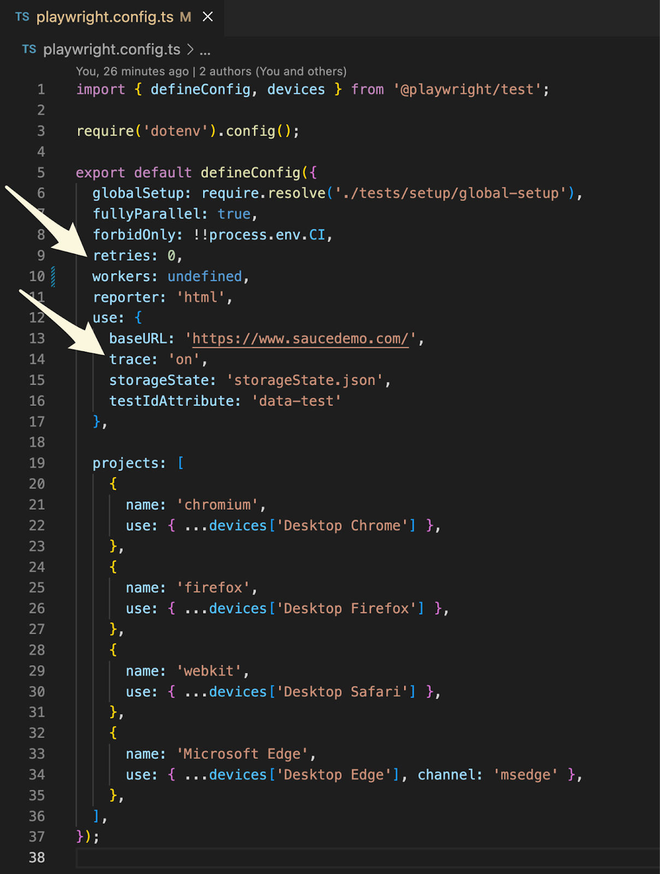This screenshot has height=874, width=660.
Task: Click line number 1 in the gutter
Action: pyautogui.click(x=41, y=90)
